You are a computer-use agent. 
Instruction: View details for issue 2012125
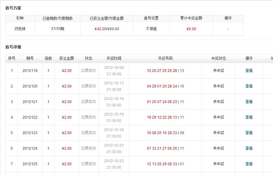(249, 164)
